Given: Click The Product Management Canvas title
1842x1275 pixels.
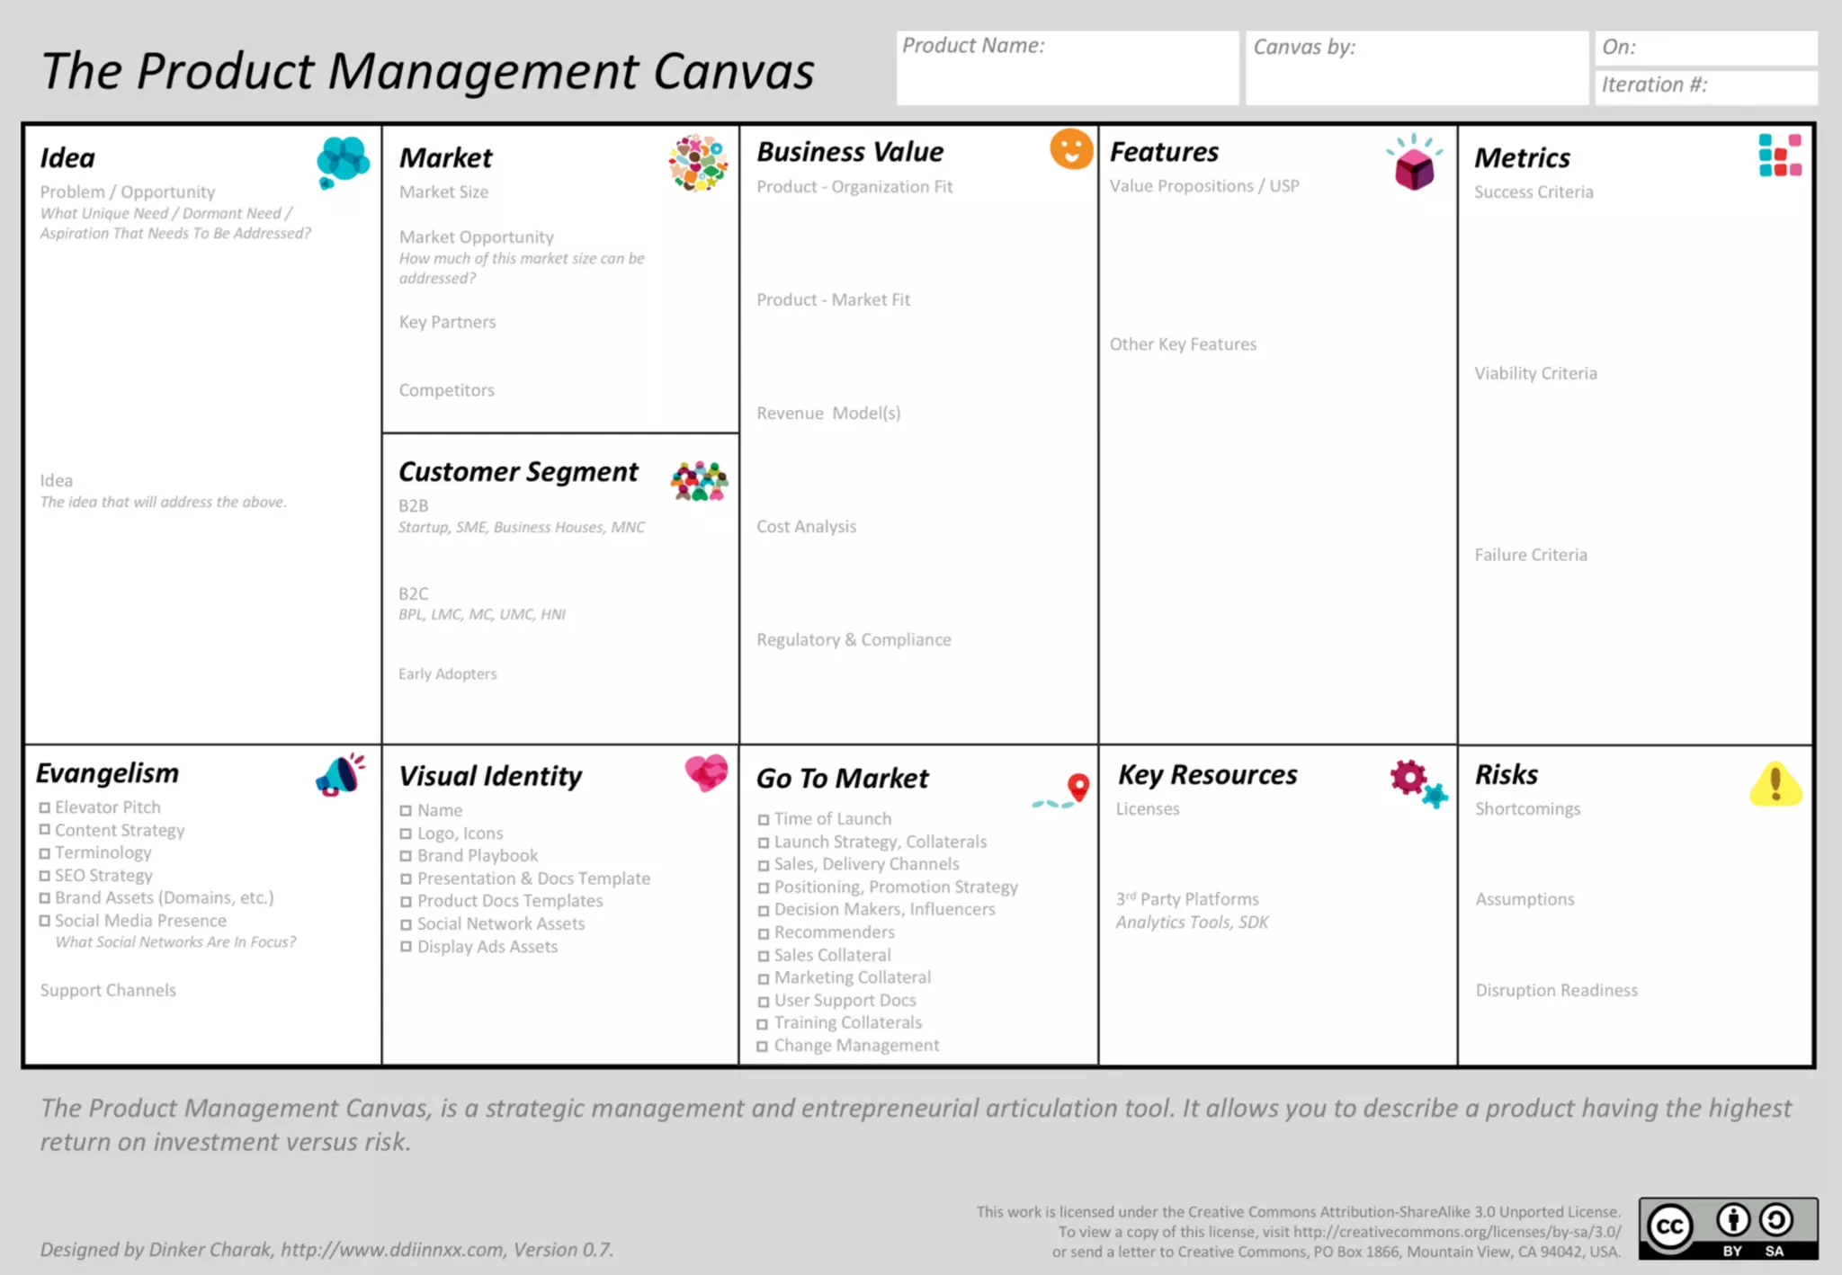Looking at the screenshot, I should [427, 71].
